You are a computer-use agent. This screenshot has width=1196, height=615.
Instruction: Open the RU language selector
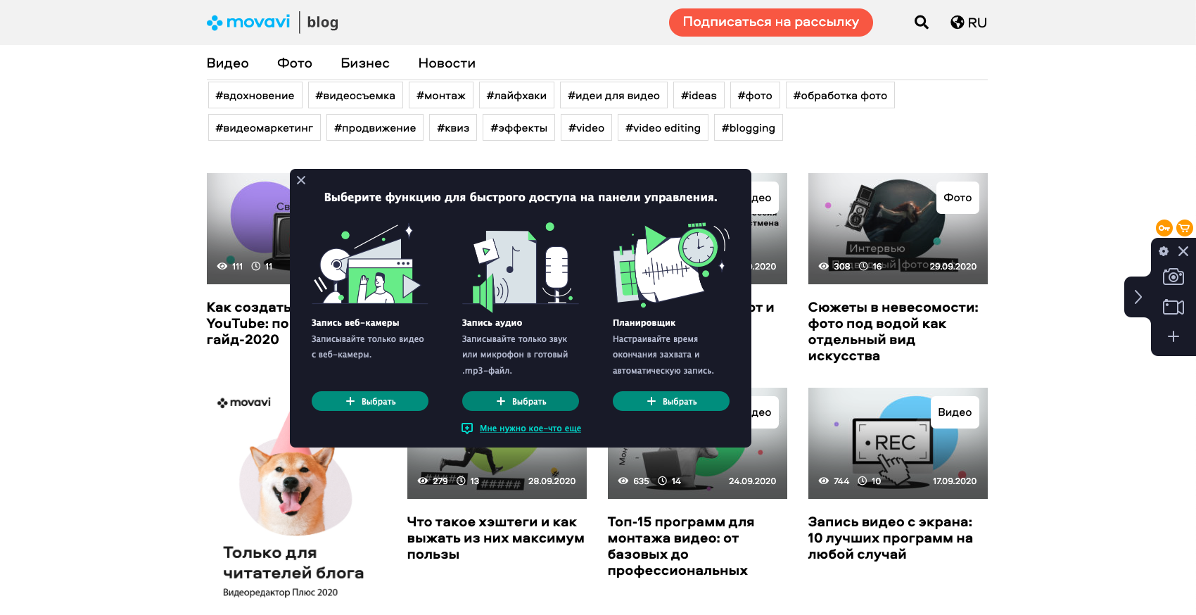click(x=969, y=23)
